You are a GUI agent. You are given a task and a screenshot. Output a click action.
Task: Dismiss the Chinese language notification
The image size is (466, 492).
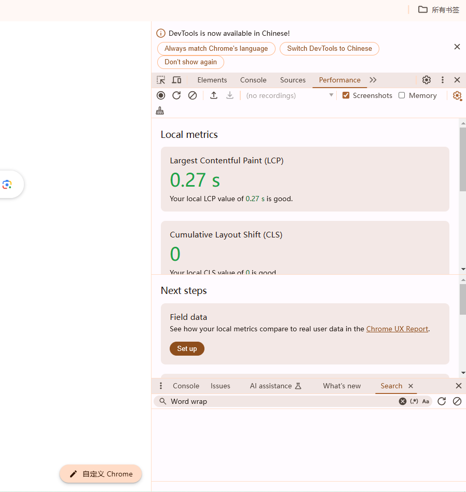click(x=457, y=47)
